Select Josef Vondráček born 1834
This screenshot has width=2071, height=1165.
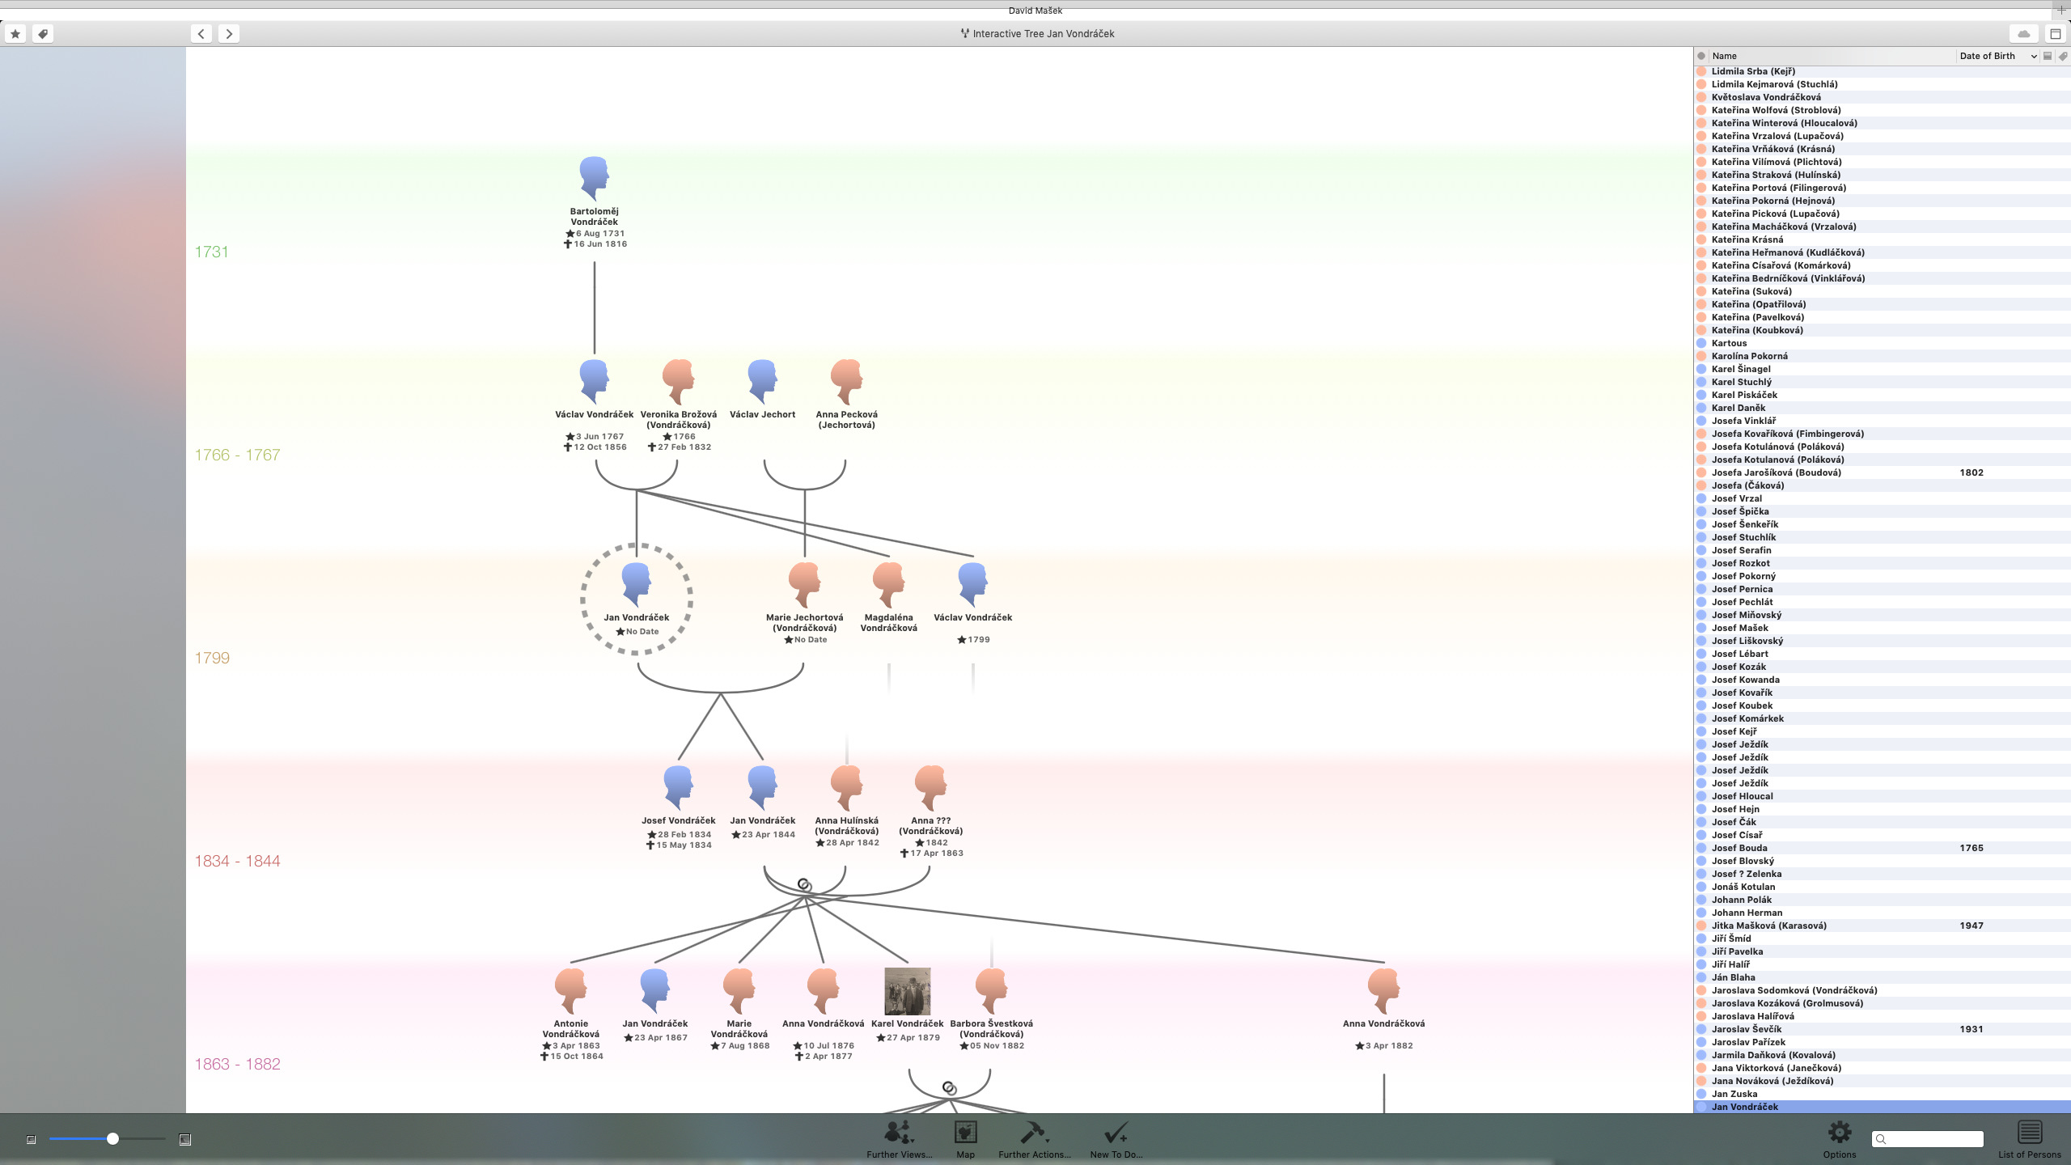(678, 807)
